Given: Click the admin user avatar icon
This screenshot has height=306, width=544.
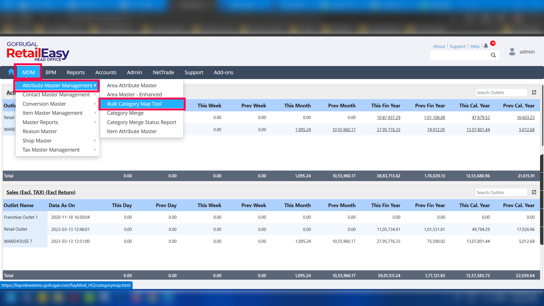Looking at the screenshot, I should click(512, 52).
